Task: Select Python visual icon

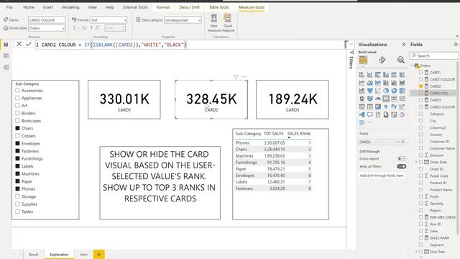Action: 394,106
